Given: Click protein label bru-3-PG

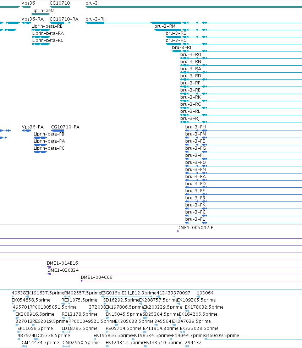Looking at the screenshot, I should 196,148.
